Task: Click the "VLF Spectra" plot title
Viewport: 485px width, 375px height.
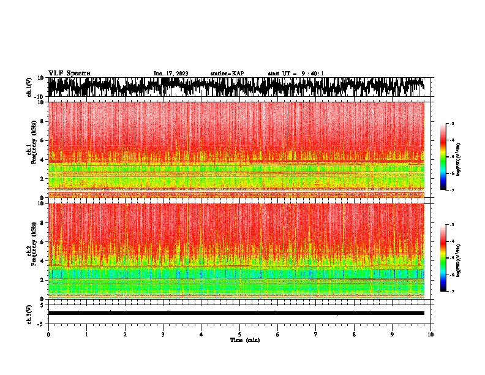Action: pyautogui.click(x=69, y=74)
